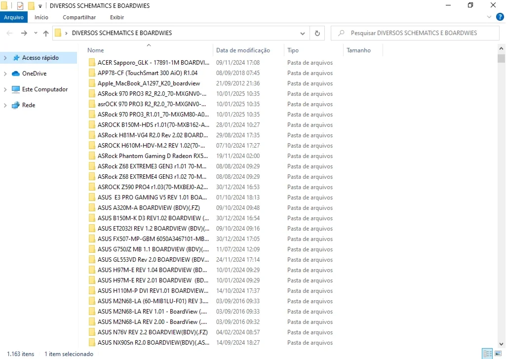507x359 pixels.
Task: Select the ASUS H97M-E REV 2.01 folder
Action: [x=153, y=280]
